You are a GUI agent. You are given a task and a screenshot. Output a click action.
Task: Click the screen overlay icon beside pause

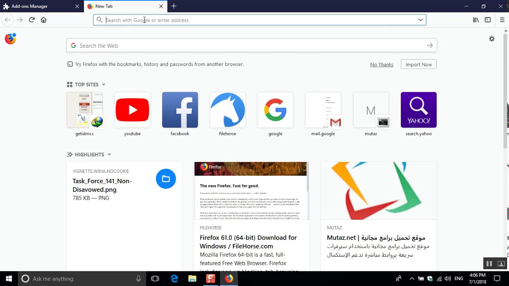coord(501,263)
